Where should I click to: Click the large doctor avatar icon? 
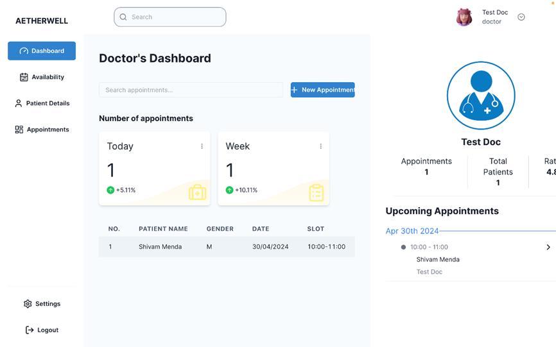[x=481, y=96]
